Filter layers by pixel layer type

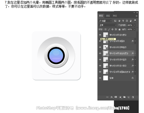point(115,21)
